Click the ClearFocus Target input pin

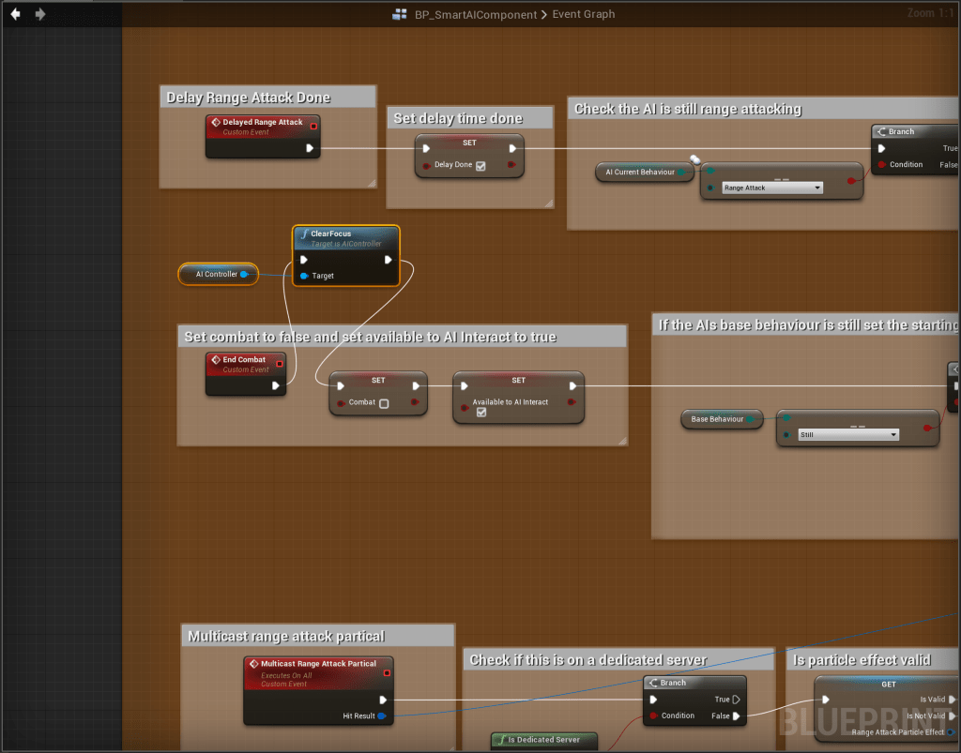[304, 276]
